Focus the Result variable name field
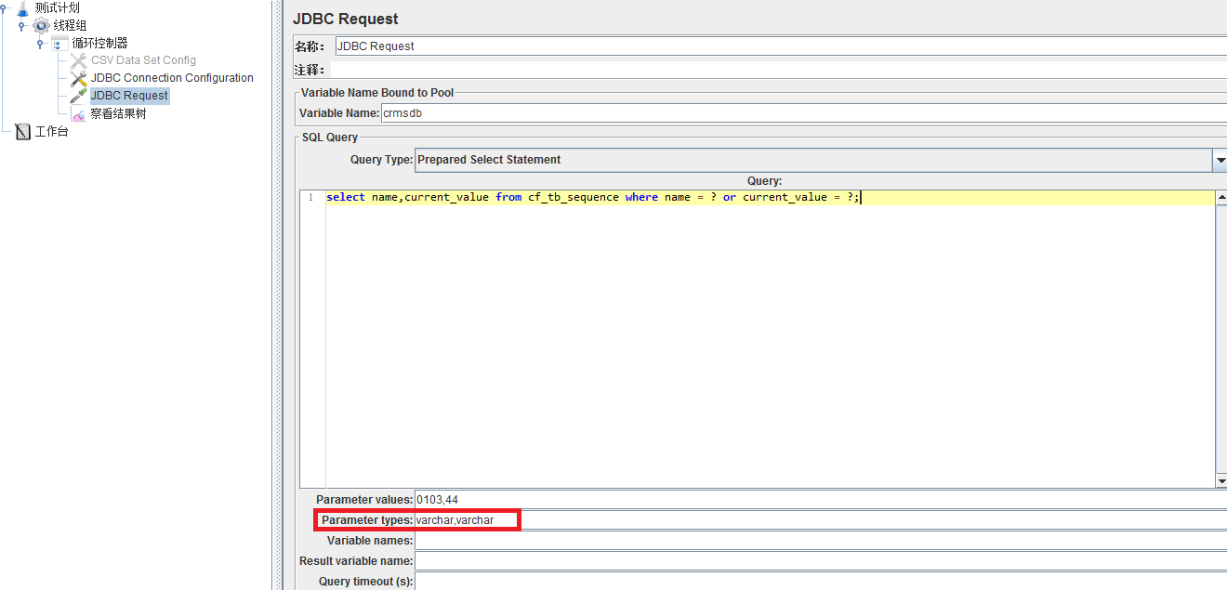 tap(821, 561)
